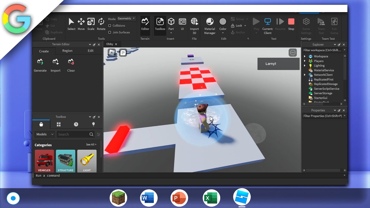Expand the NetworkClient tree node
Screen dimensions: 370x208
(305, 75)
